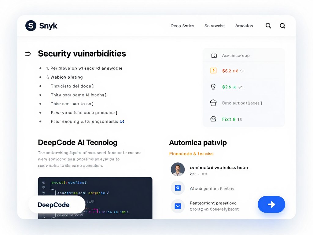Click the blue arrow button at bottom right

tap(271, 204)
